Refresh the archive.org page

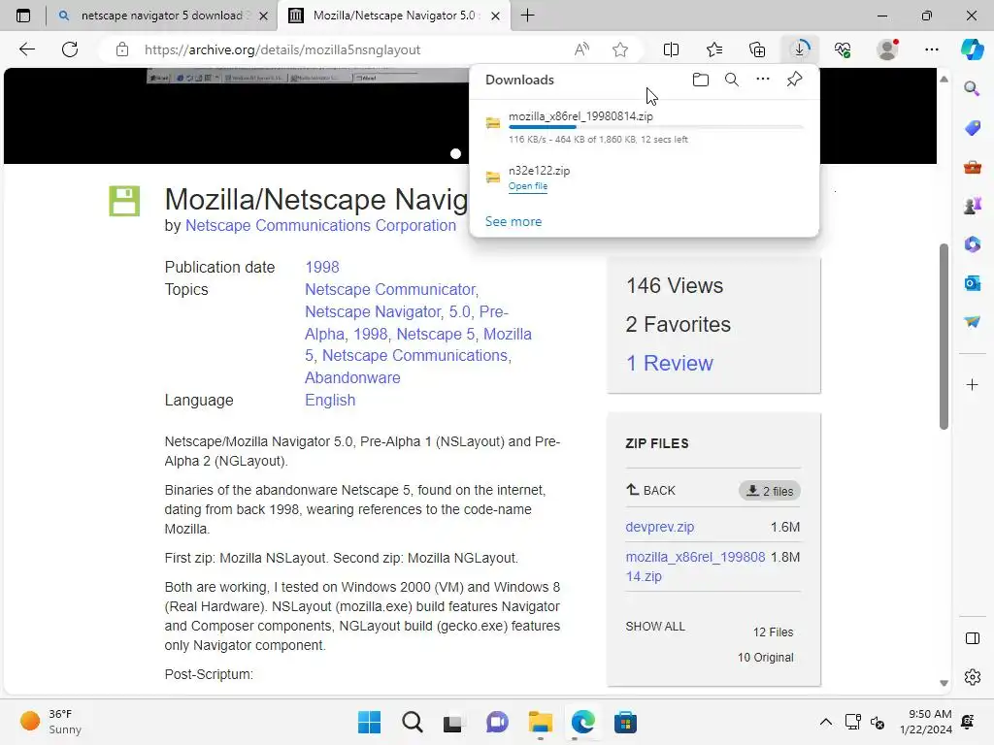coord(70,49)
